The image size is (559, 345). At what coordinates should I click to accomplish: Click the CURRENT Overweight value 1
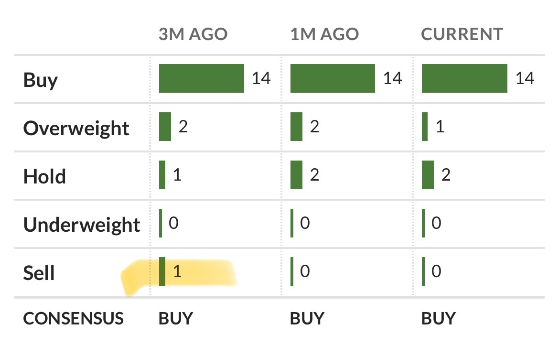(x=440, y=127)
